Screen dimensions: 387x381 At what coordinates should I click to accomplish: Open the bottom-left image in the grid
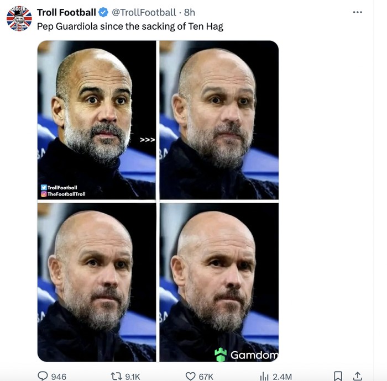click(97, 282)
